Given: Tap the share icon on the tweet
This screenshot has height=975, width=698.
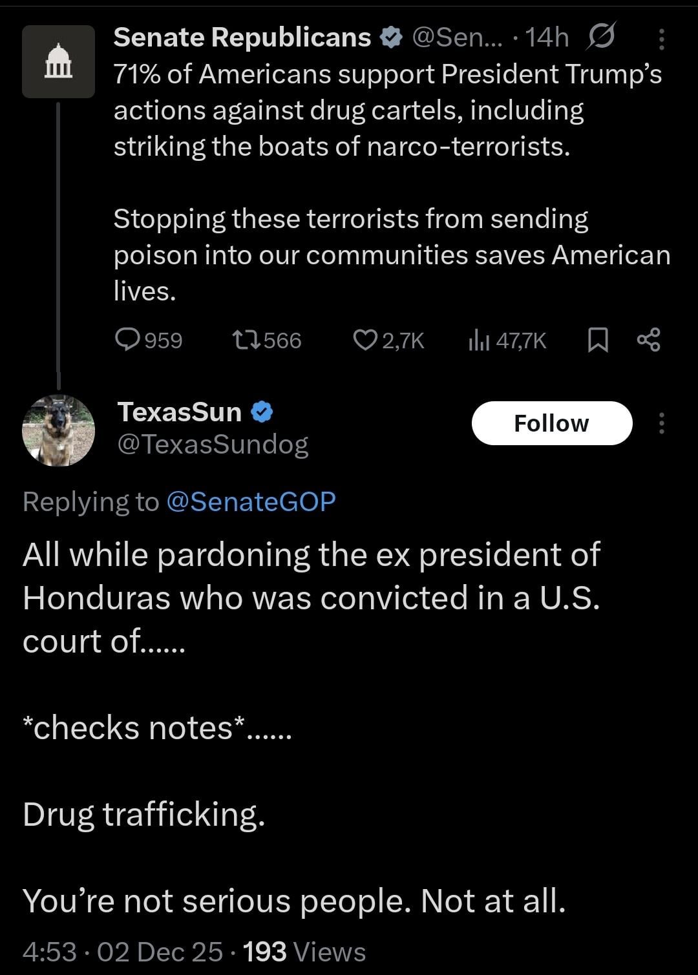Looking at the screenshot, I should point(648,339).
